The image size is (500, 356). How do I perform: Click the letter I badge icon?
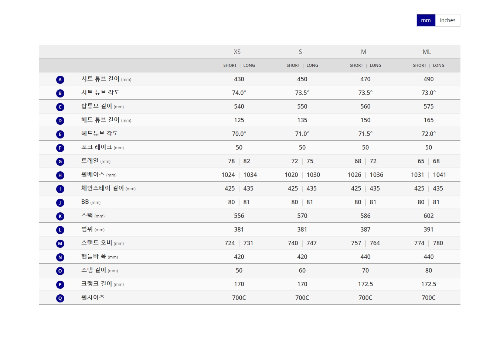(60, 189)
